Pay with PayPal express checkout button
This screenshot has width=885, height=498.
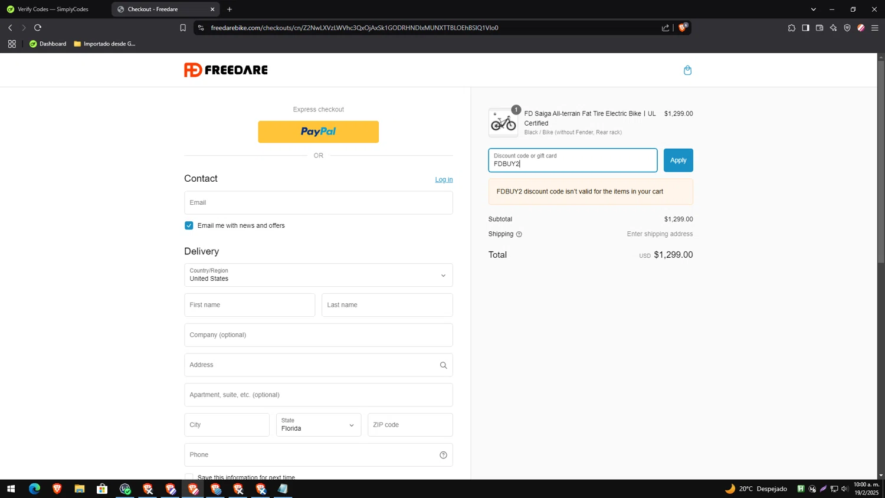point(319,132)
